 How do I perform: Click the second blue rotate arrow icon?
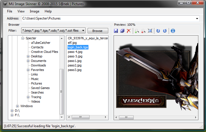165,31
